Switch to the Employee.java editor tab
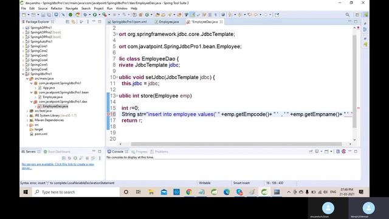The width and height of the screenshot is (389, 219). tap(169, 22)
